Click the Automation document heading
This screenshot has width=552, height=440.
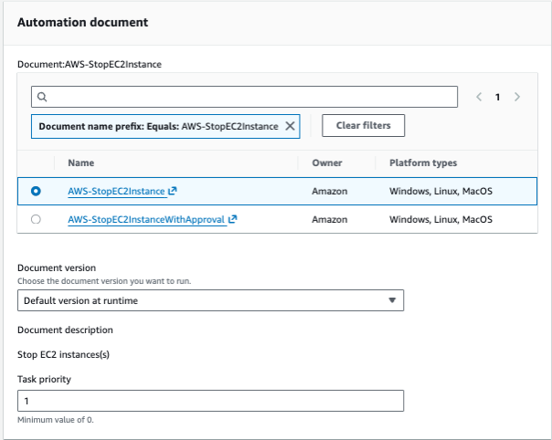[x=83, y=22]
